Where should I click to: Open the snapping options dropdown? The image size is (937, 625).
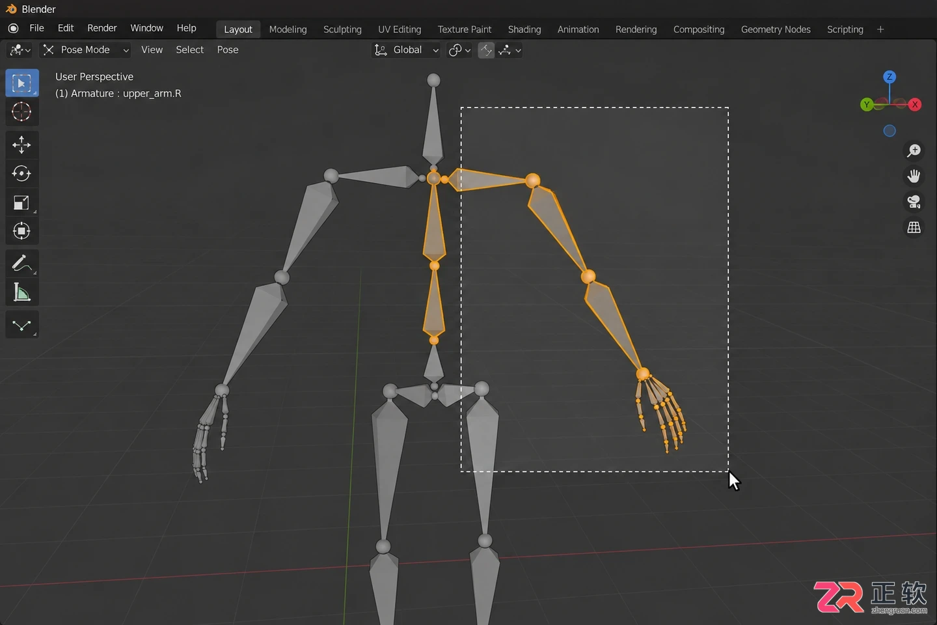[x=509, y=50]
